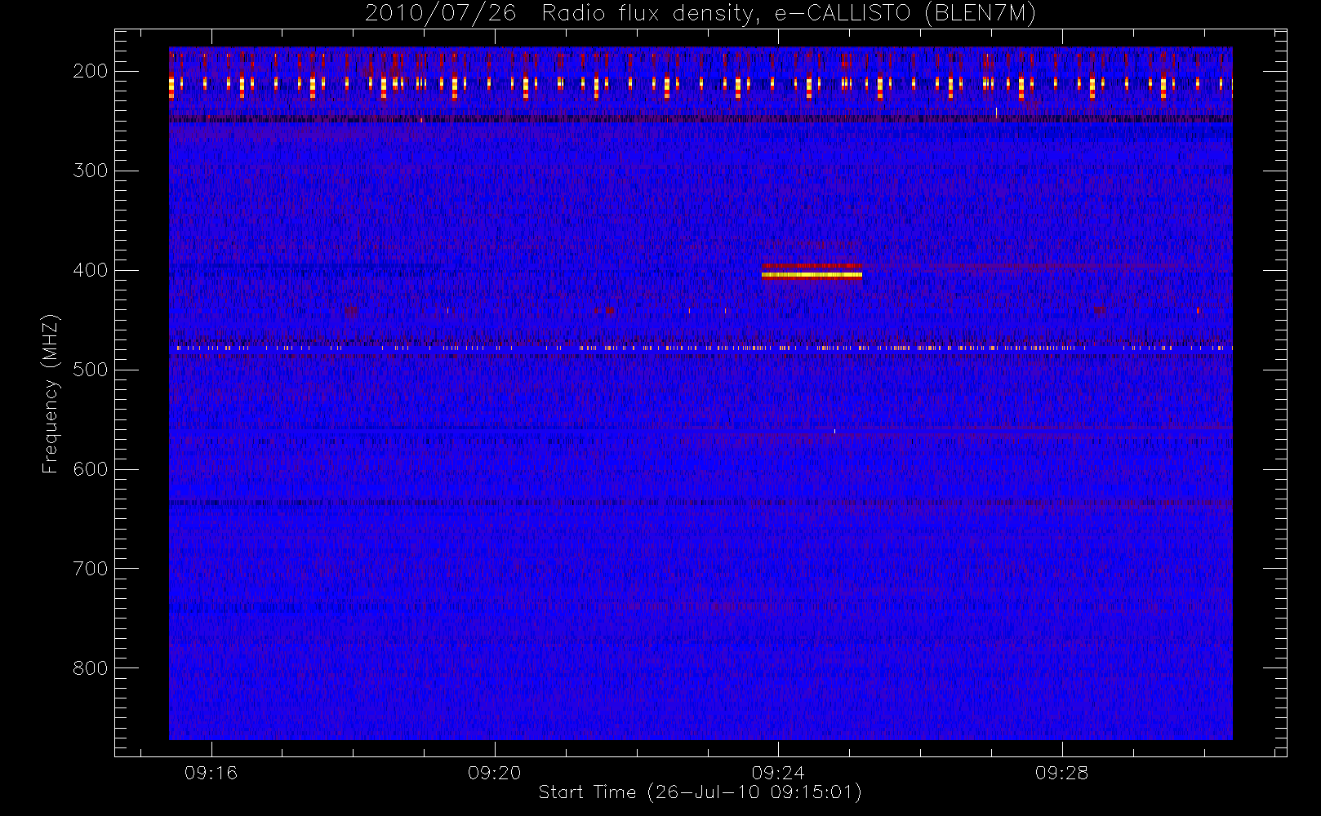Click the "Frequency (MHz)" axis label

coord(51,394)
